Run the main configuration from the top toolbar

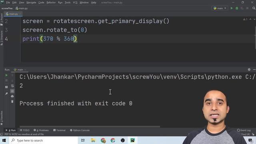[x=232, y=8]
